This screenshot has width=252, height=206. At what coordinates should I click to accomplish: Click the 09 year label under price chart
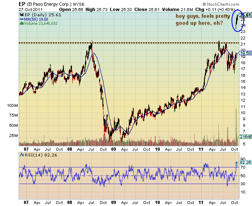click(114, 149)
